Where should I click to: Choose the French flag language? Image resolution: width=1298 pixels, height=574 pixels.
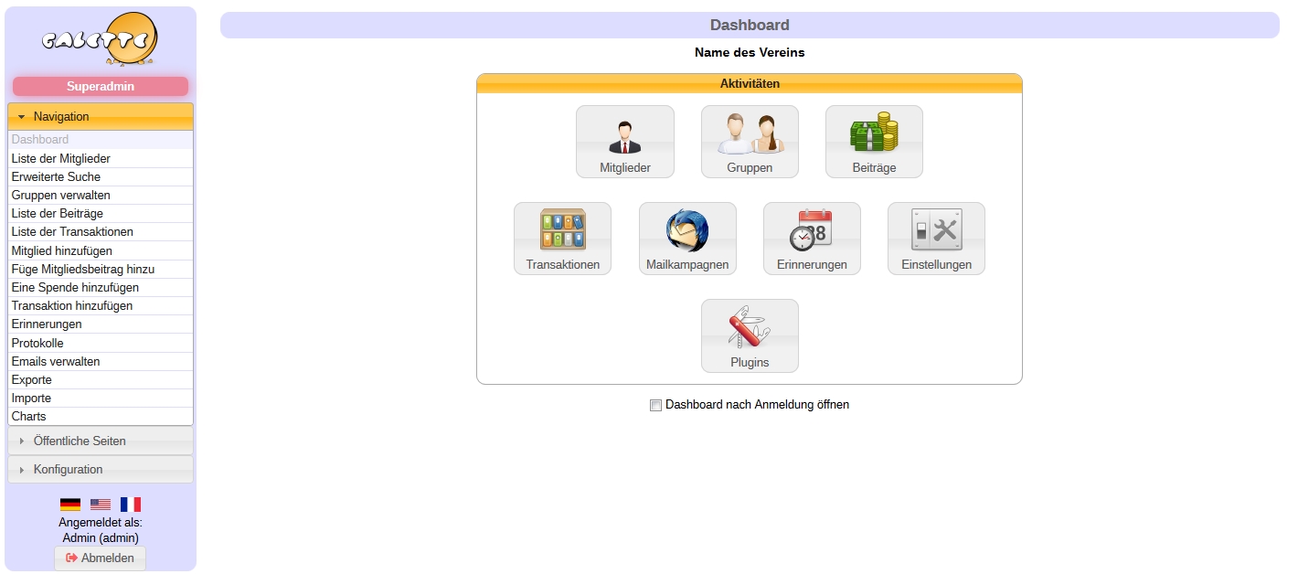click(x=131, y=505)
